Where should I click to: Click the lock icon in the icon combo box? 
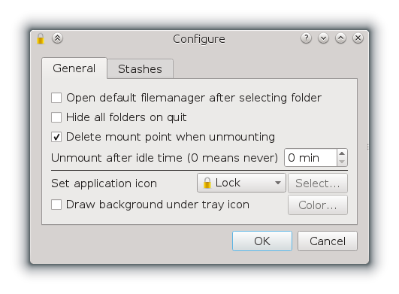(207, 183)
